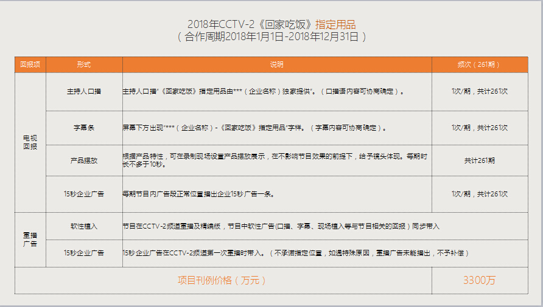Select the '电视回报' row group cell
543x307 pixels.
tap(30, 142)
